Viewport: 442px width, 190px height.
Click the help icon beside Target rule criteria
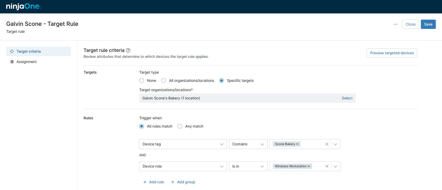128,50
